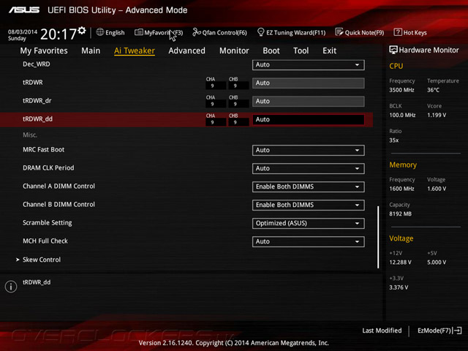Click the ASUS logo
The image size is (468, 351).
[x=24, y=10]
